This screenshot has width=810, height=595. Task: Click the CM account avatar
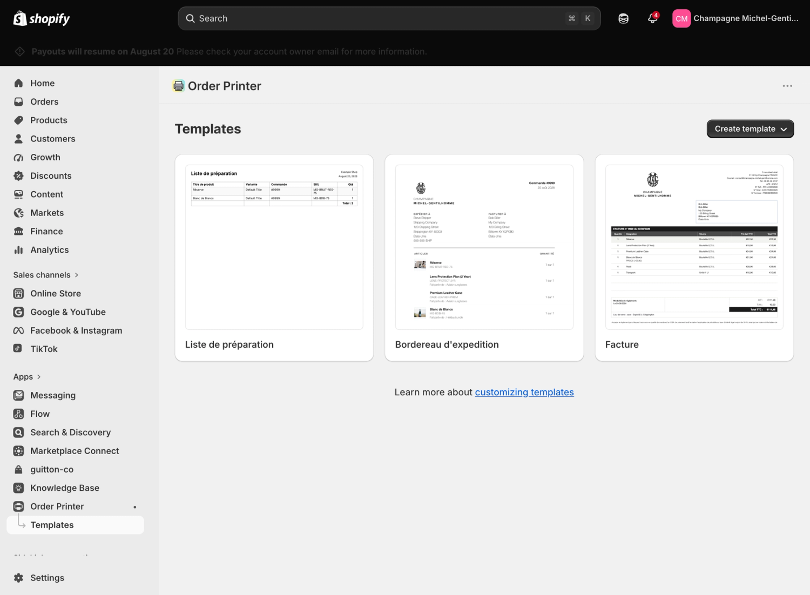(x=681, y=18)
